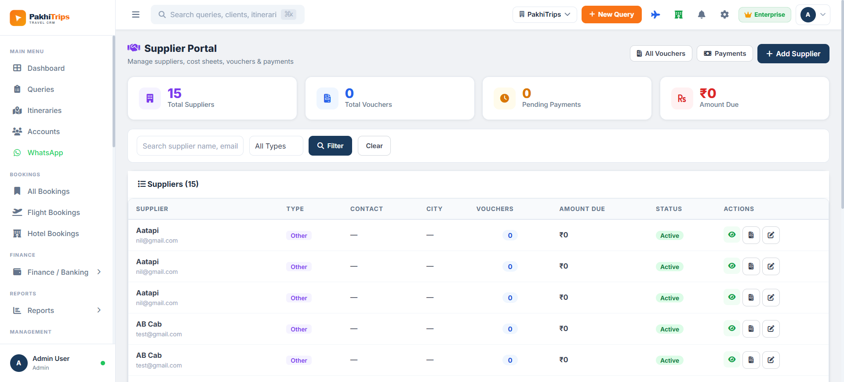Click the A avatar in top bar
The height and width of the screenshot is (382, 844).
click(808, 15)
